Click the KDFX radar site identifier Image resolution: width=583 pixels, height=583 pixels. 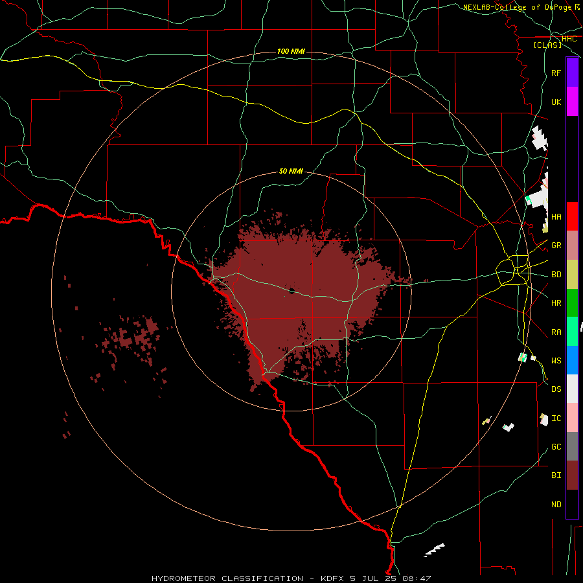(332, 578)
